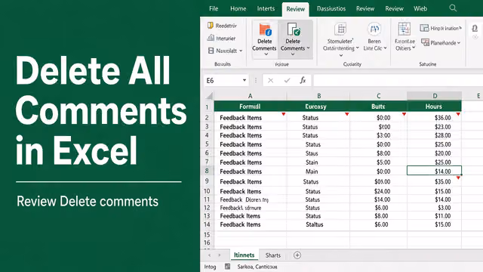Open the File menu tab
The image size is (483, 272).
(x=214, y=8)
